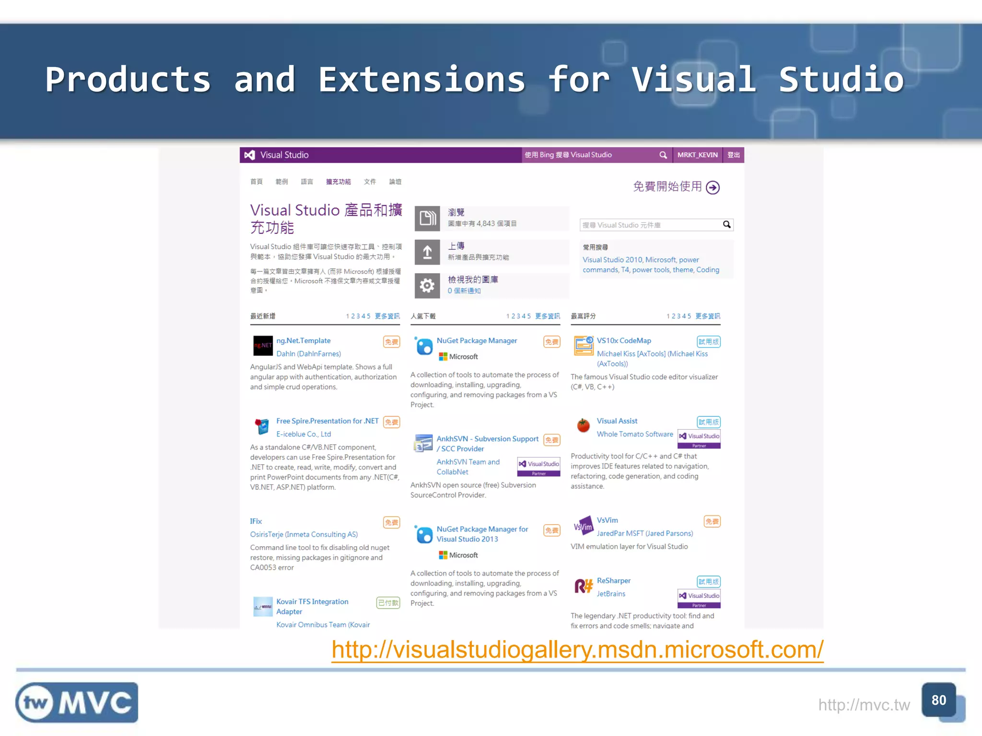Open ng.Net.Template product icon
The image size is (982, 736).
[x=263, y=345]
